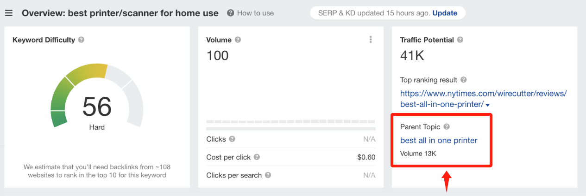
Task: Open the Volume card three-dot menu
Action: 371,40
